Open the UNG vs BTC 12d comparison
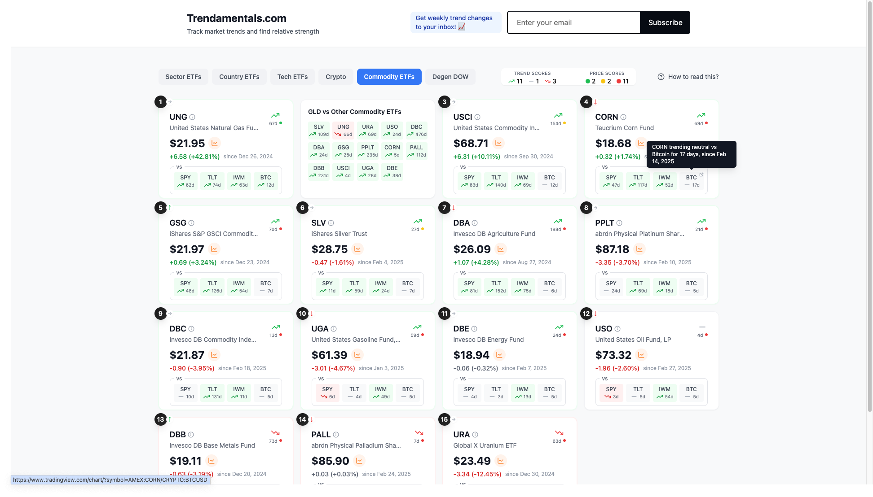This screenshot has height=497, width=873. click(x=266, y=181)
